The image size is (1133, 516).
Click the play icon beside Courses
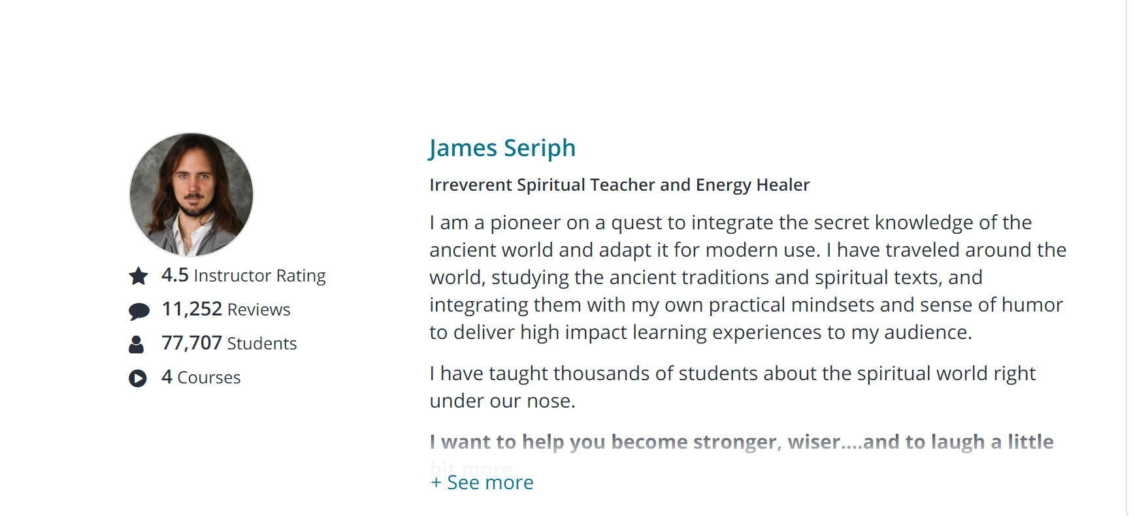point(138,378)
